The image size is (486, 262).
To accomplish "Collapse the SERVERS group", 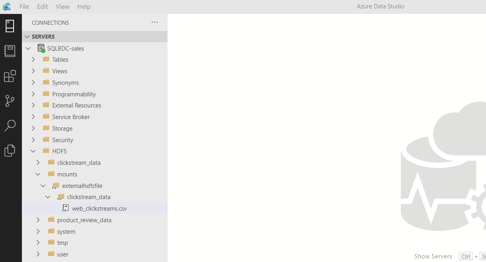I will pyautogui.click(x=27, y=36).
